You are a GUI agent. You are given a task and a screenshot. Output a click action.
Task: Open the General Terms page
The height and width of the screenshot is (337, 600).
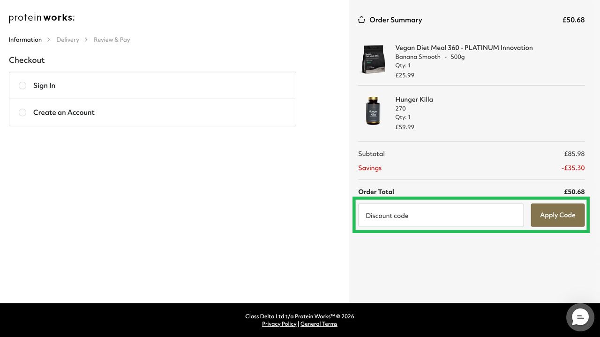(319, 324)
